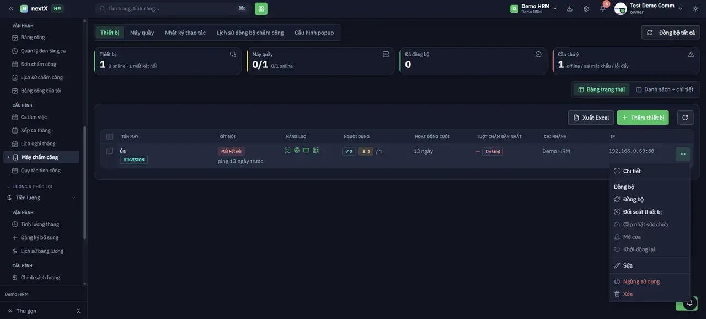Open the green apps grid icon

[261, 9]
